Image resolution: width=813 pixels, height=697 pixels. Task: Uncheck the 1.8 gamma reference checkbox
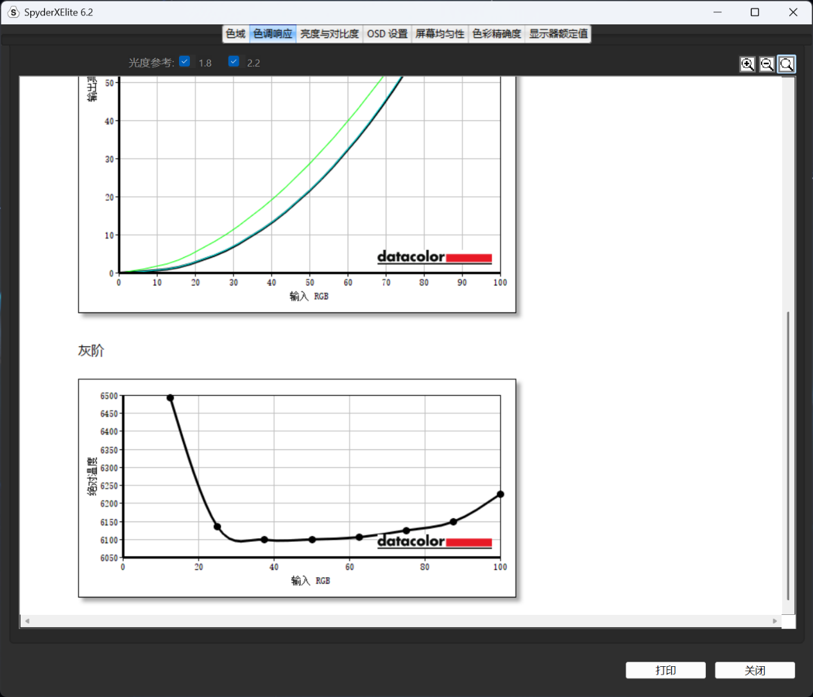pos(185,62)
